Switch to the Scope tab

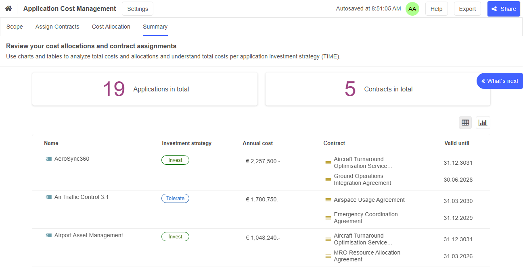click(x=15, y=27)
